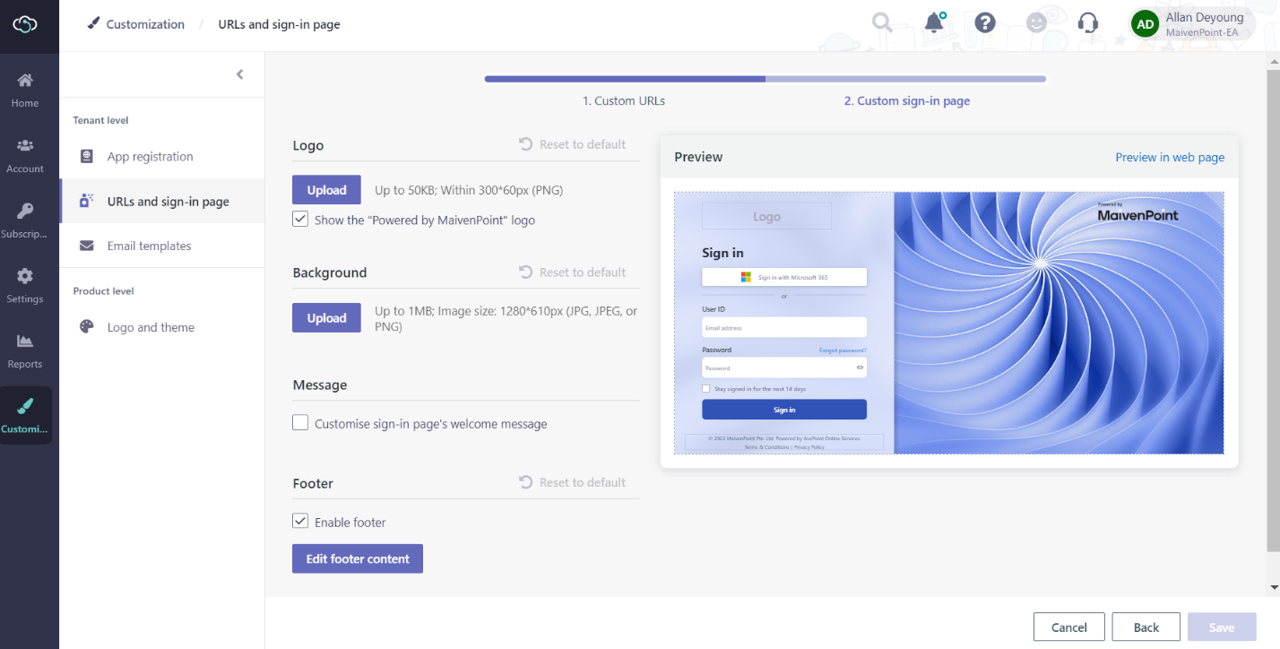Go to step 1. Custom URLs
The image size is (1280, 649).
point(624,100)
